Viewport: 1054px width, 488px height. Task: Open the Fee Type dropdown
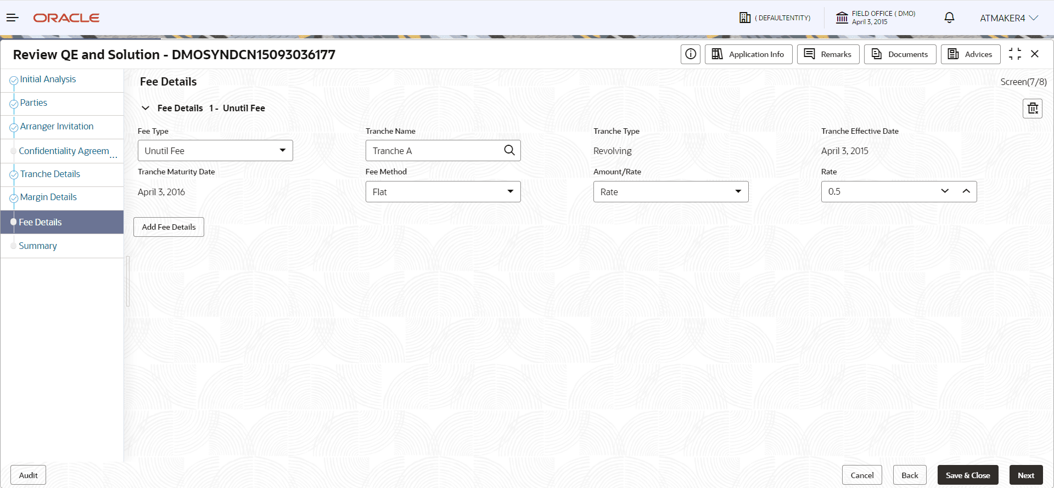coord(215,151)
